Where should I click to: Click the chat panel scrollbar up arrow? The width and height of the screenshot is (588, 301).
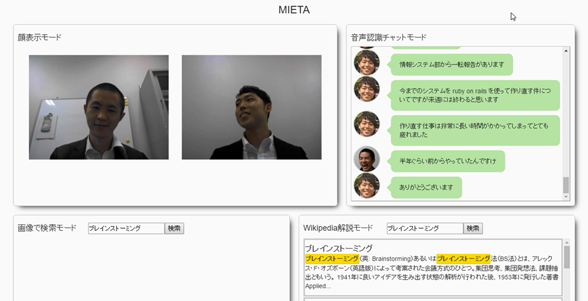tap(566, 51)
